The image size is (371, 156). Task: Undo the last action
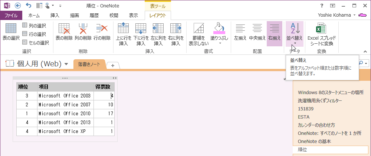coord(29,6)
